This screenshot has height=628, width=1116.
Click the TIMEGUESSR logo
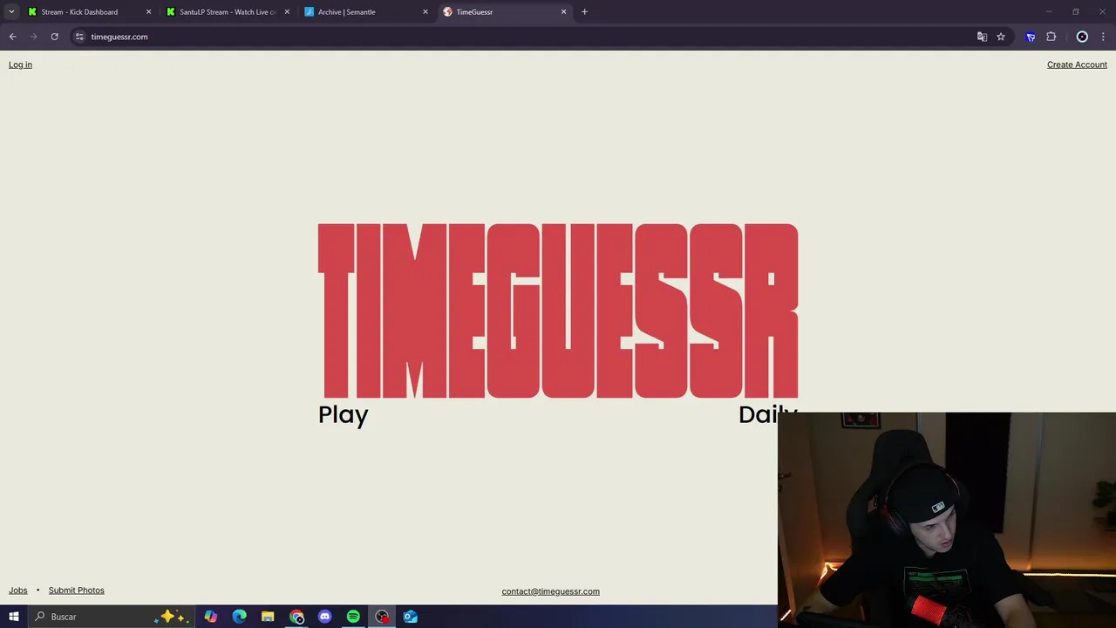click(x=558, y=311)
